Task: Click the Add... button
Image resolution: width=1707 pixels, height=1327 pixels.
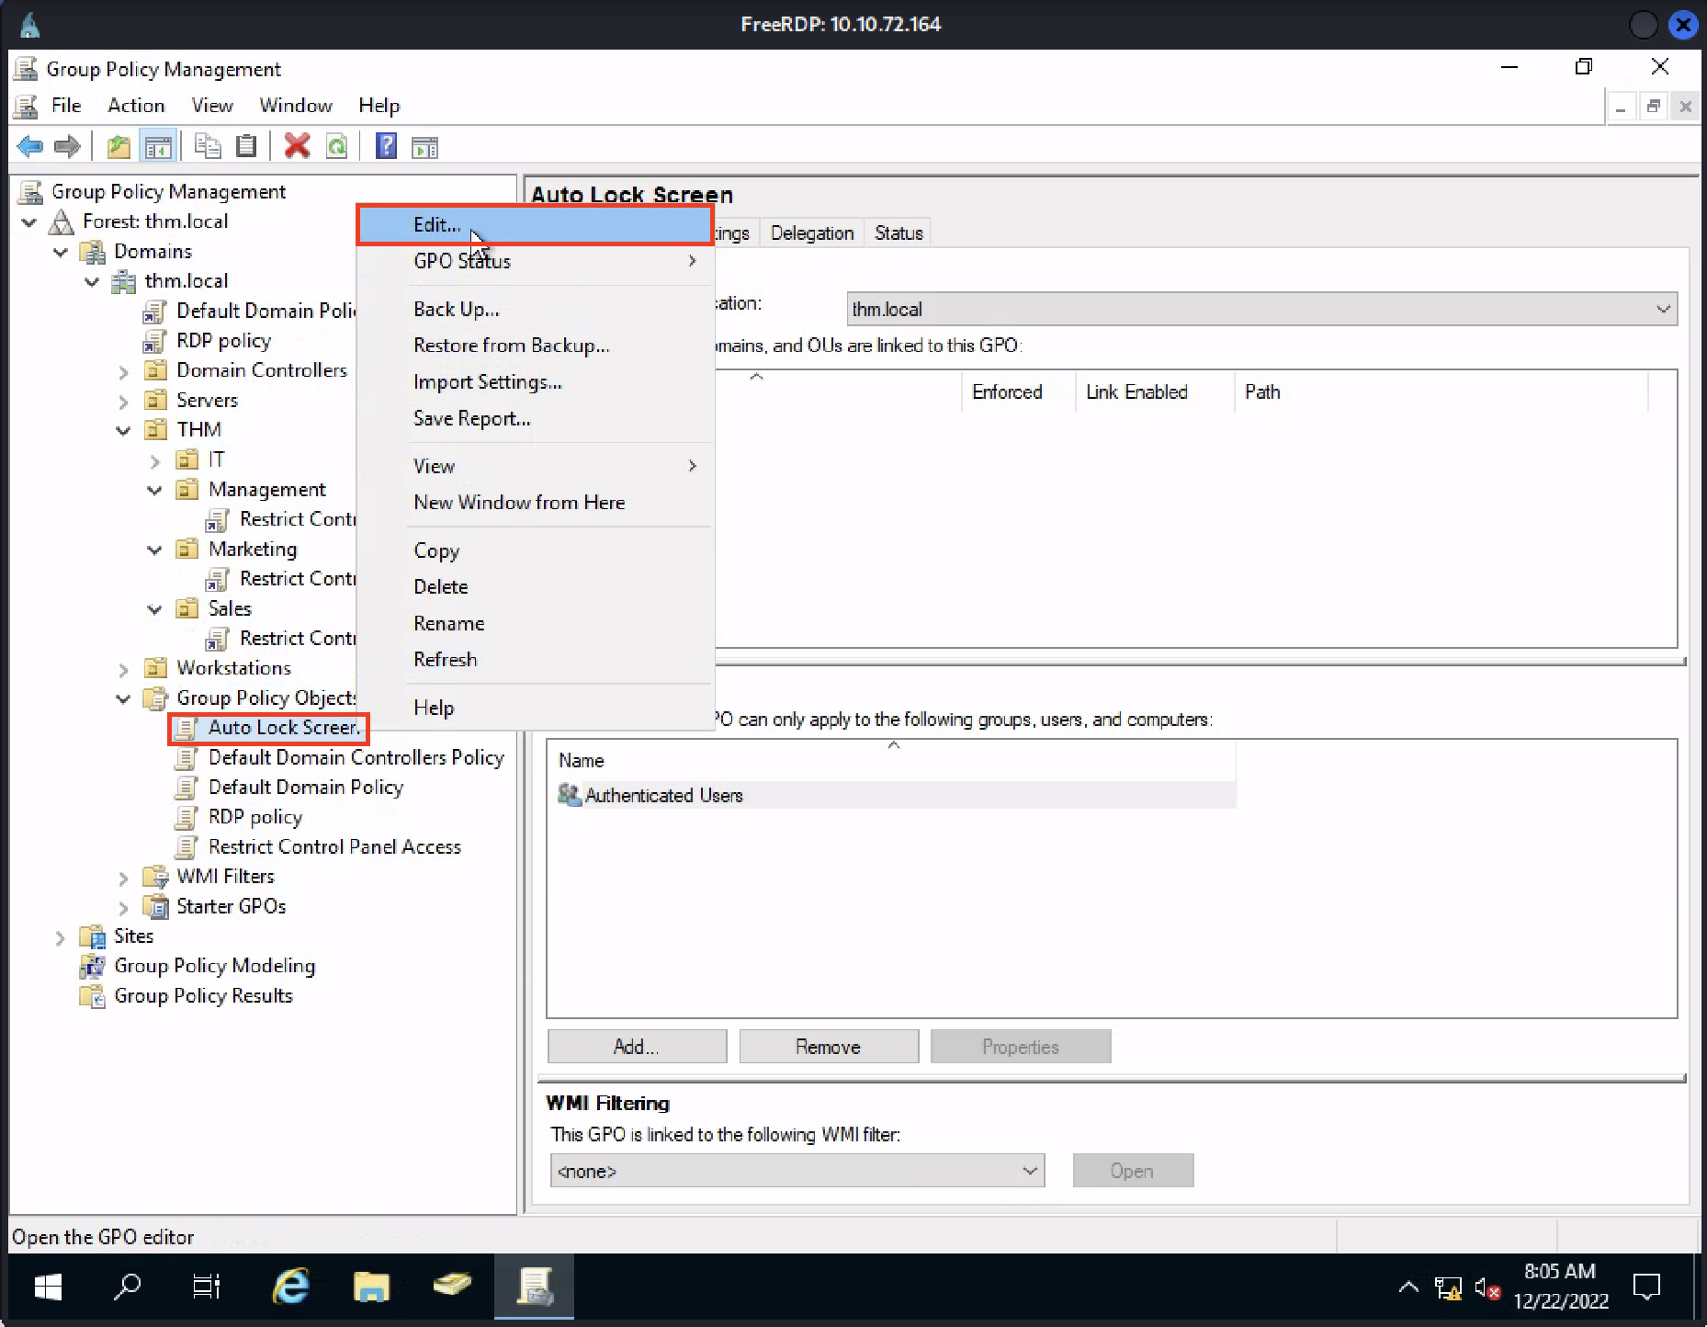Action: point(637,1047)
